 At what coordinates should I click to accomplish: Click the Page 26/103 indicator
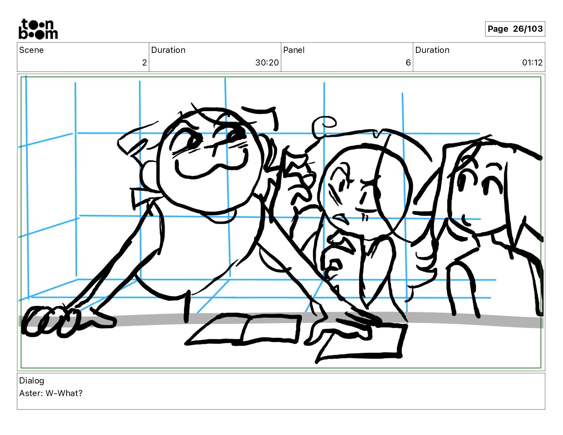[x=515, y=29]
